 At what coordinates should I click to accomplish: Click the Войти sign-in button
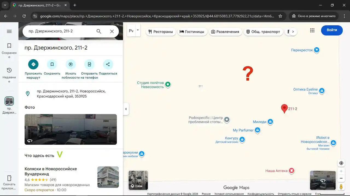tap(332, 30)
